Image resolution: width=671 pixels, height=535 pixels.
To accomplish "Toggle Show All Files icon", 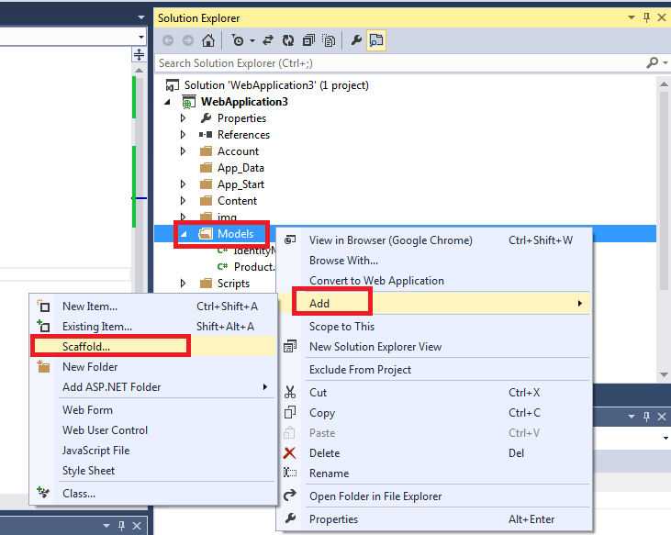I will point(329,40).
